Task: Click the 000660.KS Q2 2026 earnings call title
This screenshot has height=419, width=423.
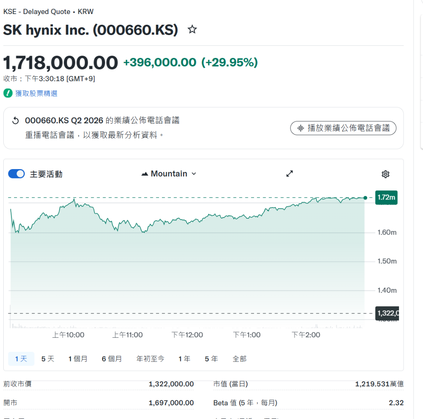Action: (102, 120)
